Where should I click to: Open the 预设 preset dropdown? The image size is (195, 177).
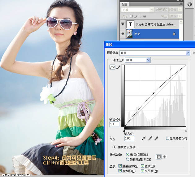point(188,53)
